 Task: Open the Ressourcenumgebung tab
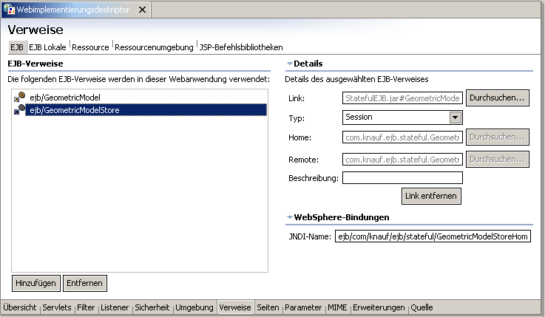(x=154, y=47)
